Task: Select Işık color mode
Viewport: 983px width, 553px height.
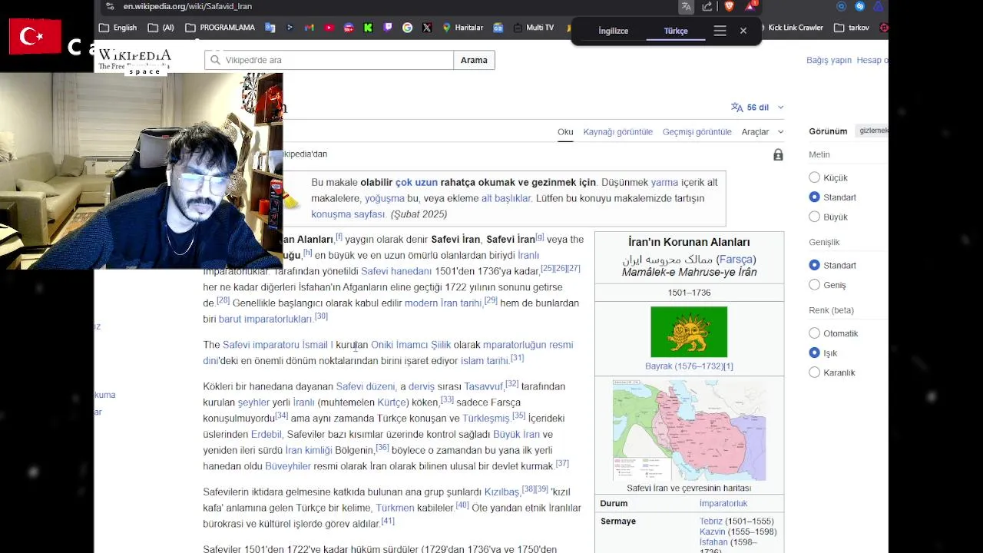Action: click(815, 353)
